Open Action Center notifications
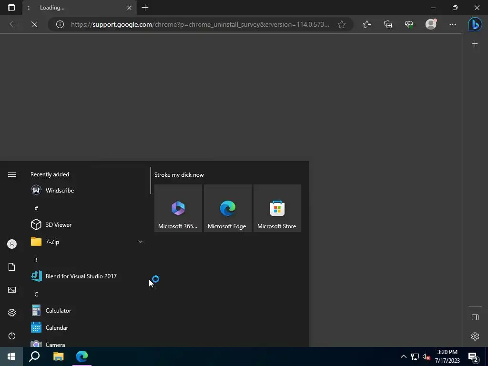Viewport: 488px width, 366px height. [473, 356]
